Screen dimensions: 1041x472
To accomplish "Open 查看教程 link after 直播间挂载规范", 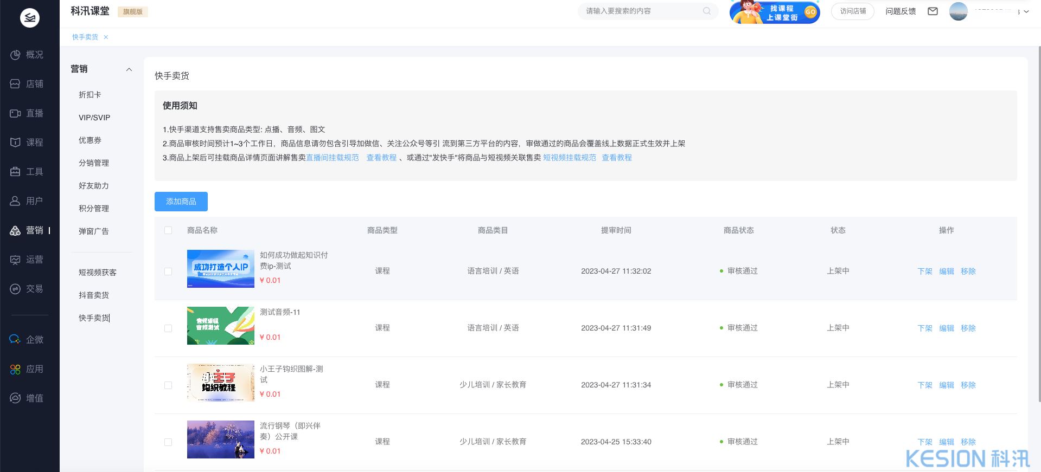I will [x=381, y=158].
